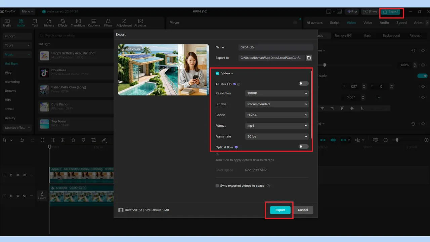Click the Delete clip icon
430x242 pixels.
click(73, 140)
